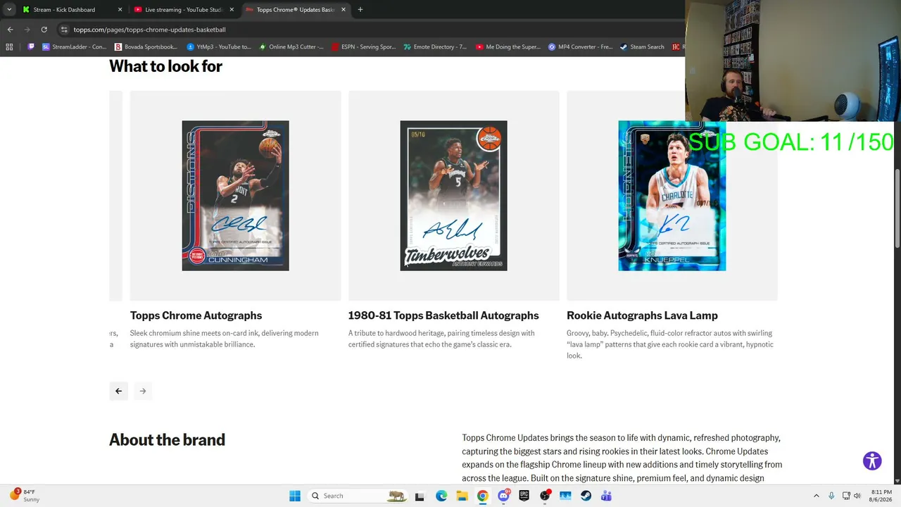Reload the current page
The image size is (901, 507).
coord(44,30)
